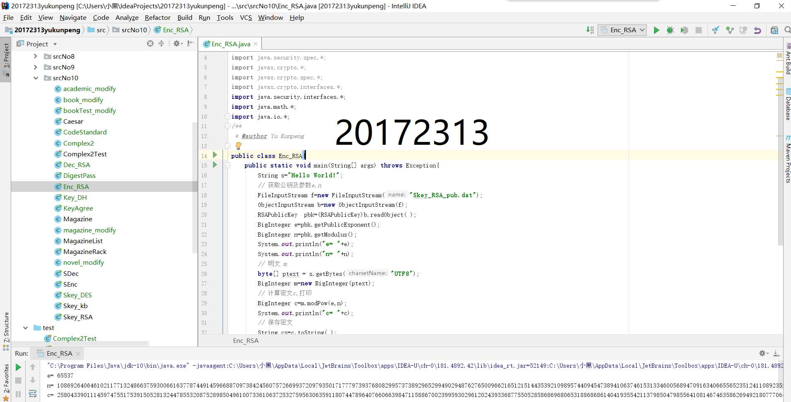This screenshot has height=402, width=791.
Task: Click run gutter arrow beside main method
Action: tap(215, 165)
